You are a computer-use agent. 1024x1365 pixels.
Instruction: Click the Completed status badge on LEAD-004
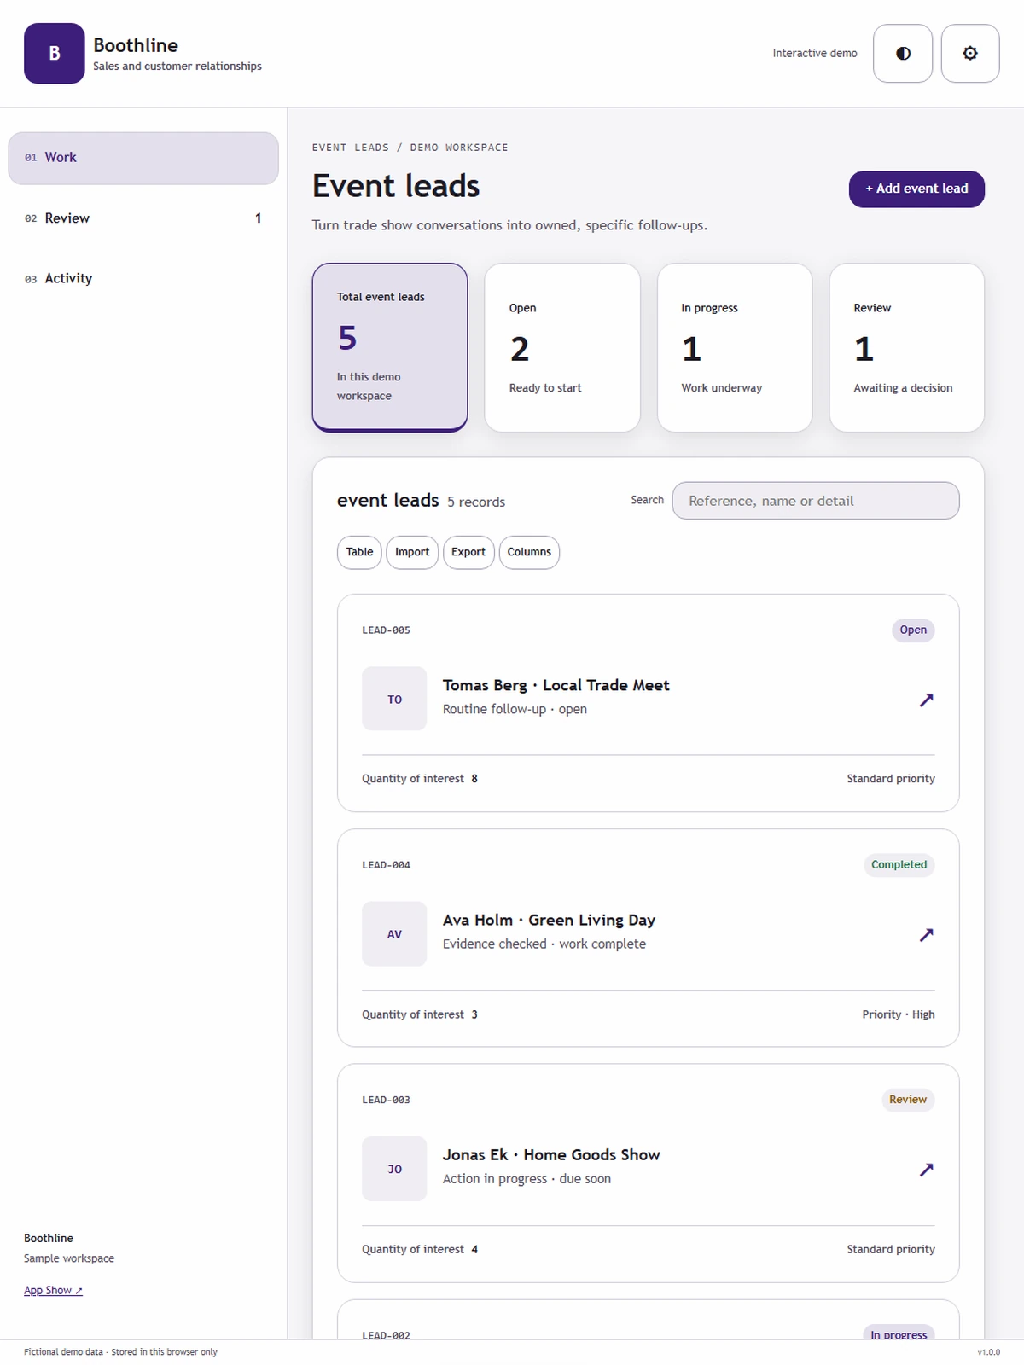pyautogui.click(x=899, y=865)
